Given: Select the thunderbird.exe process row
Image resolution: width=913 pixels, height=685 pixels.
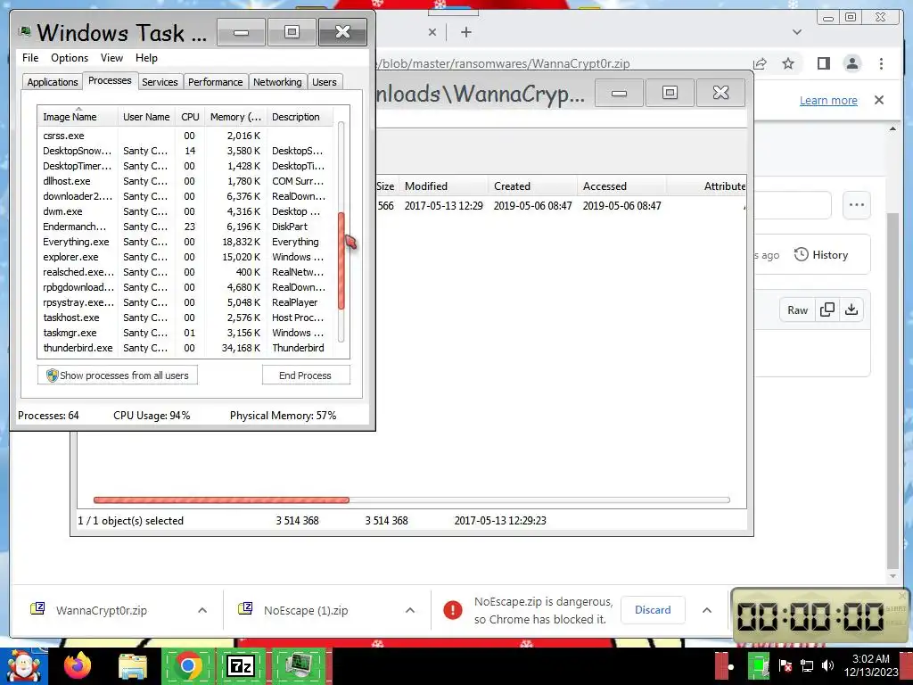Looking at the screenshot, I should [x=185, y=348].
